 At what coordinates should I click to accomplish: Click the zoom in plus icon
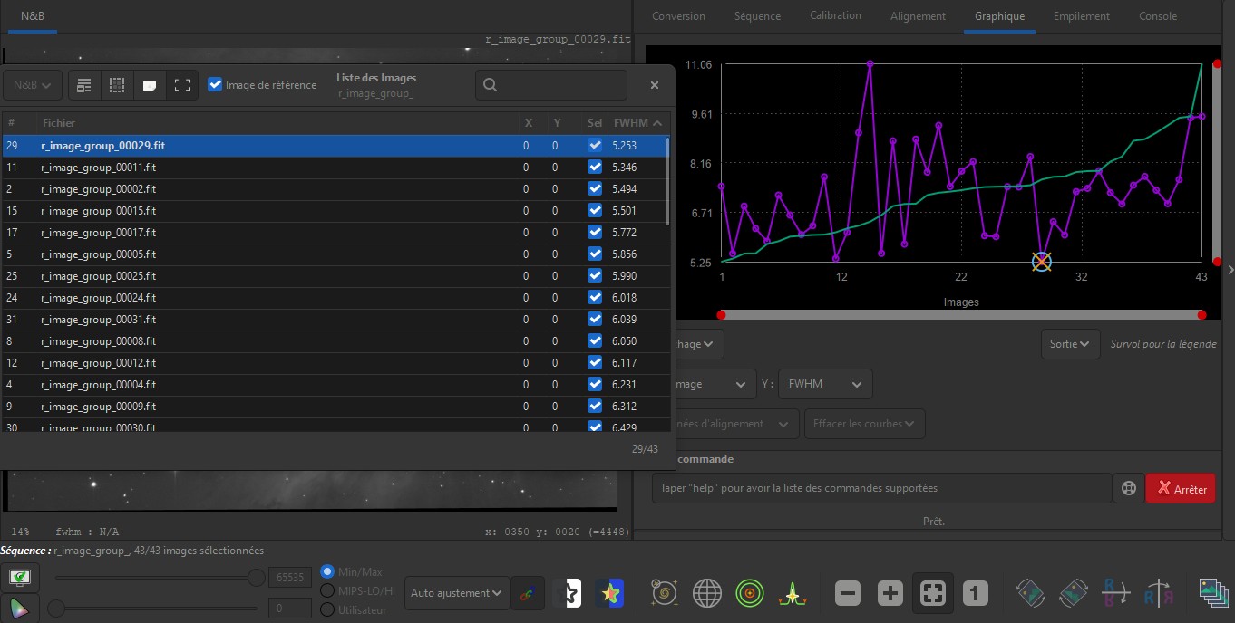click(890, 594)
